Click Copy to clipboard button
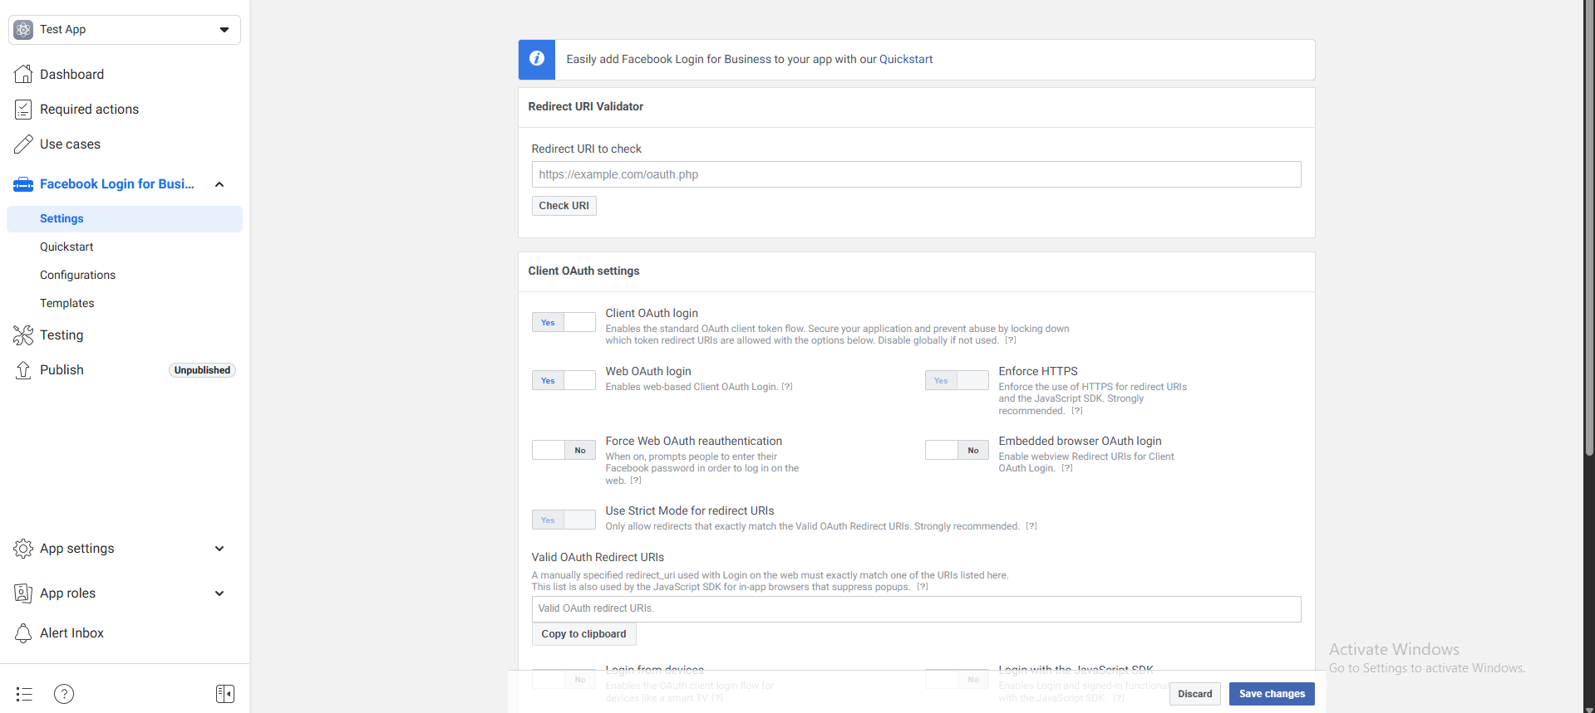Screen dimensions: 1595x713 (x=583, y=634)
